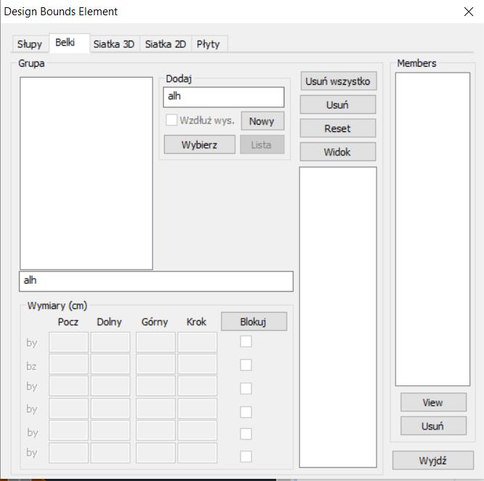Tick the lock checkbox in first by row
Viewport: 484px width, 481px height.
246,342
